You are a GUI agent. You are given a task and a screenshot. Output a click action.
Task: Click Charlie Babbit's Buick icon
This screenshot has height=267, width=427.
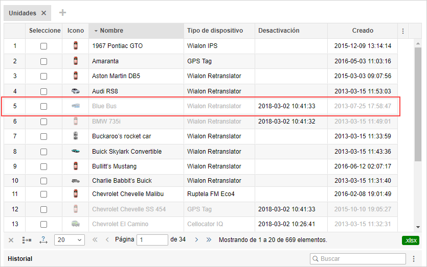click(x=76, y=181)
